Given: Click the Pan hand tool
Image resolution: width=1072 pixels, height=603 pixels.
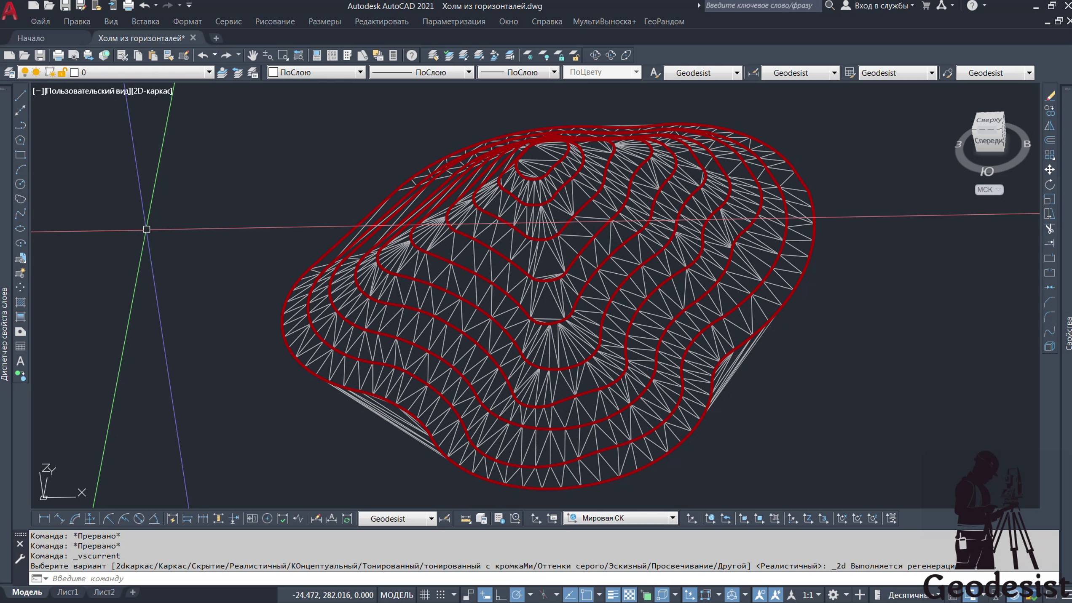Looking at the screenshot, I should pos(252,55).
